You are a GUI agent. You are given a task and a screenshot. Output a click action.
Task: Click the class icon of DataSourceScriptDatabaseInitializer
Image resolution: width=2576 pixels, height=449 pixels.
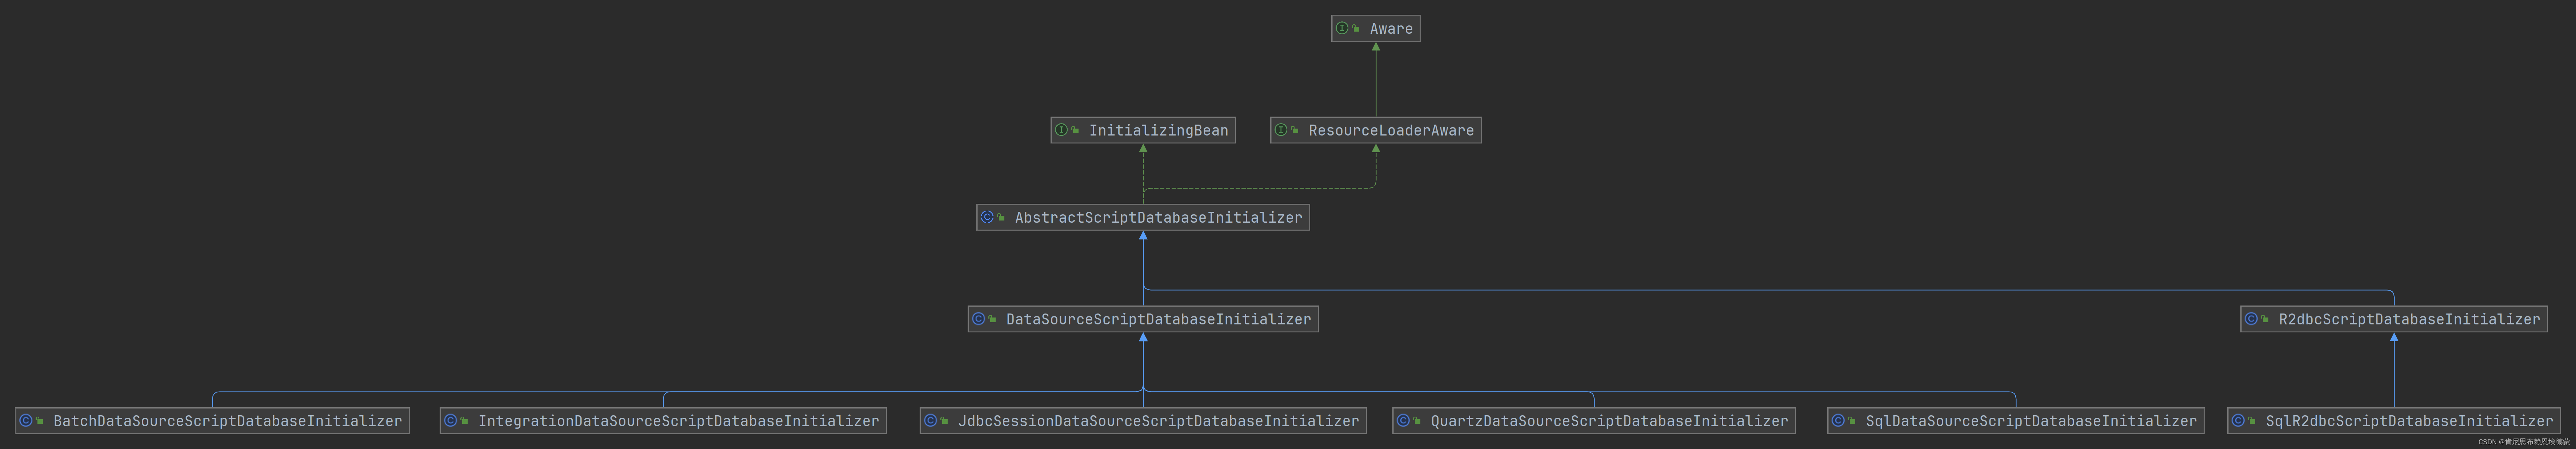(979, 319)
